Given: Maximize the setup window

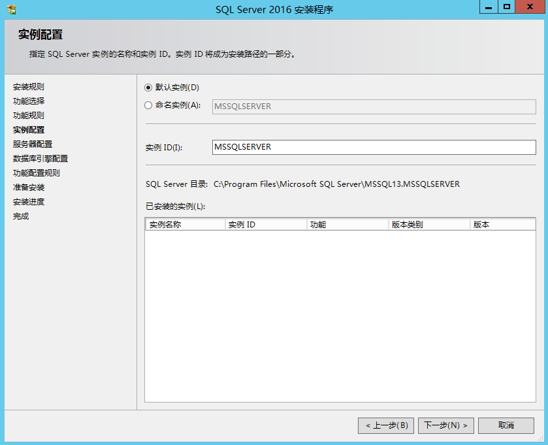Looking at the screenshot, I should [x=506, y=7].
